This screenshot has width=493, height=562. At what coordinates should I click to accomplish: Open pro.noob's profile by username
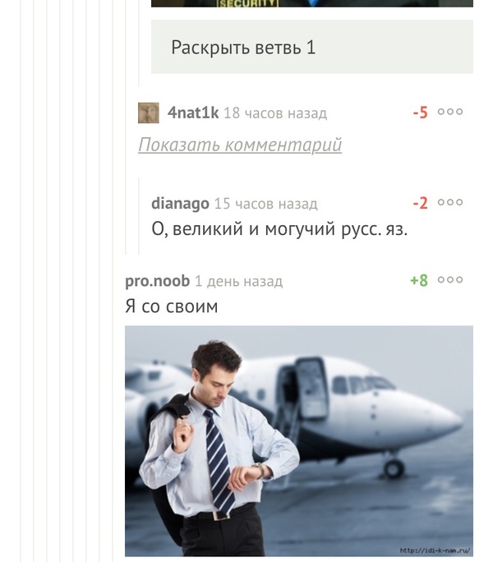(157, 281)
